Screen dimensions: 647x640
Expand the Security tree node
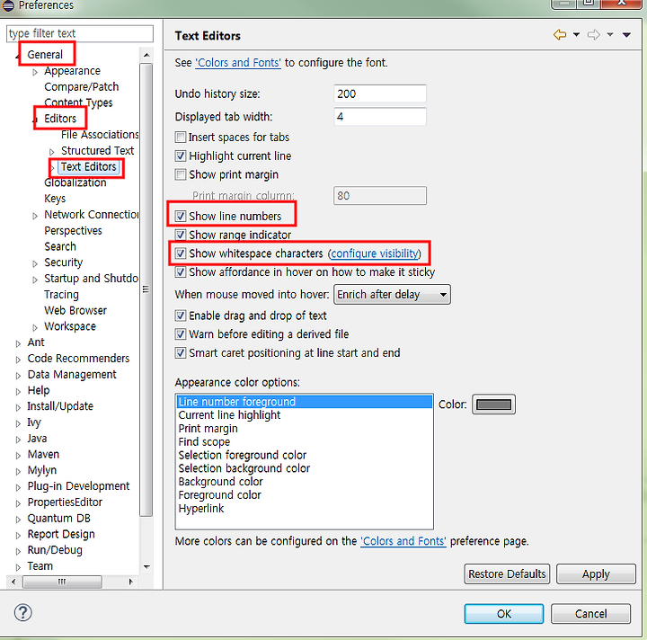(35, 263)
